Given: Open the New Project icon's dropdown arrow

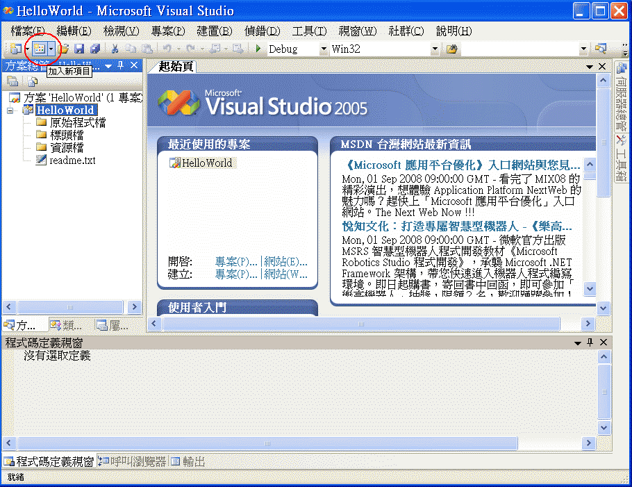Looking at the screenshot, I should click(27, 49).
